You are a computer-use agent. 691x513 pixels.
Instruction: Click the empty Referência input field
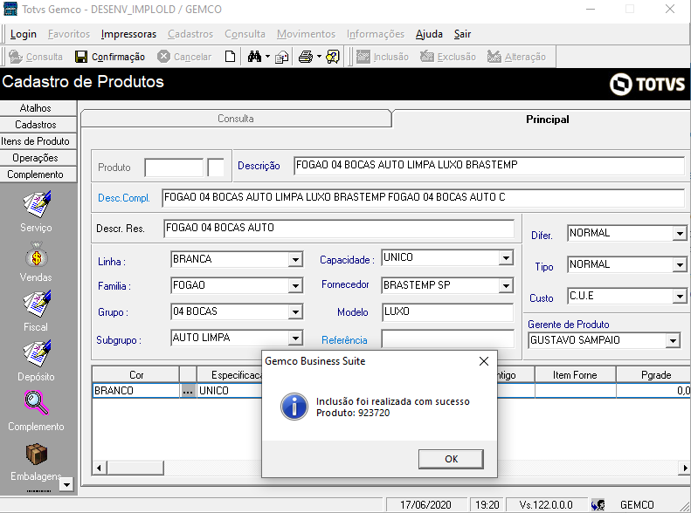(x=447, y=339)
